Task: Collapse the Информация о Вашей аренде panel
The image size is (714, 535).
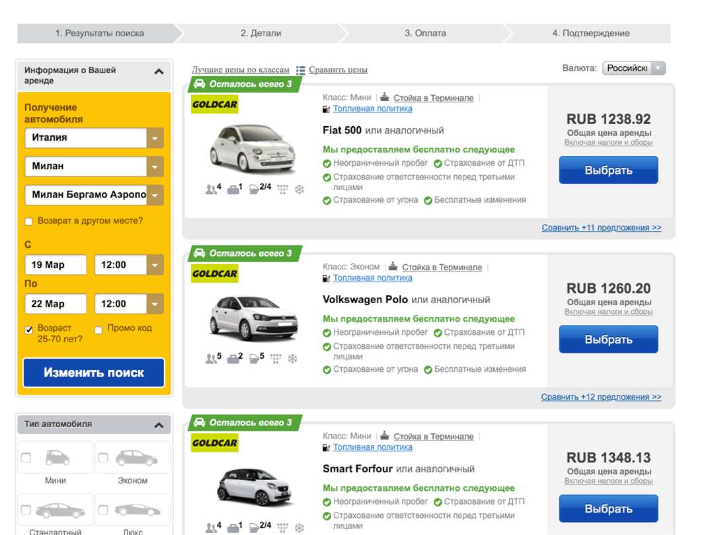Action: [159, 71]
